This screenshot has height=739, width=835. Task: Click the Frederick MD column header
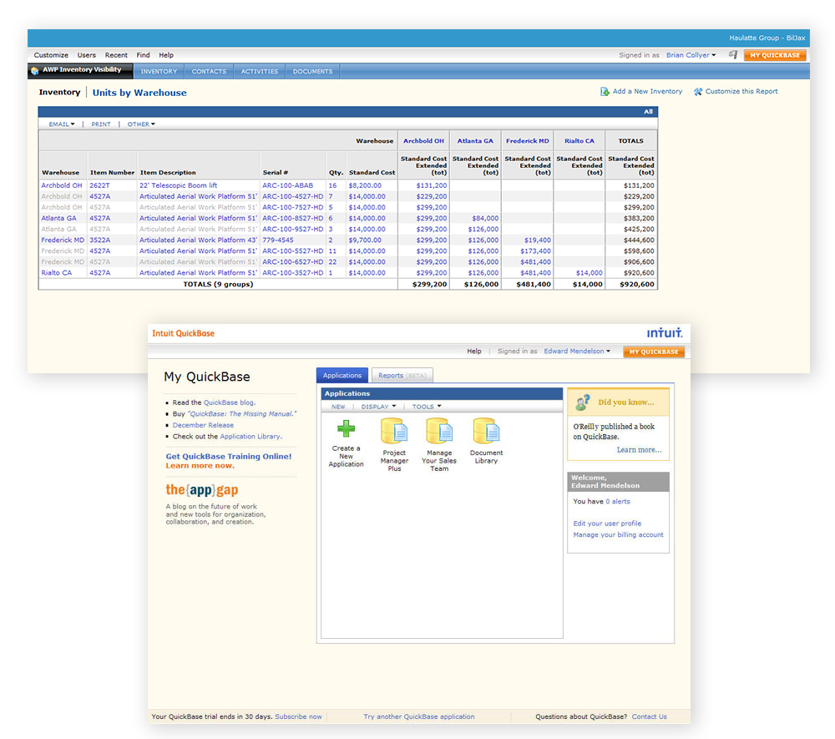pyautogui.click(x=527, y=141)
